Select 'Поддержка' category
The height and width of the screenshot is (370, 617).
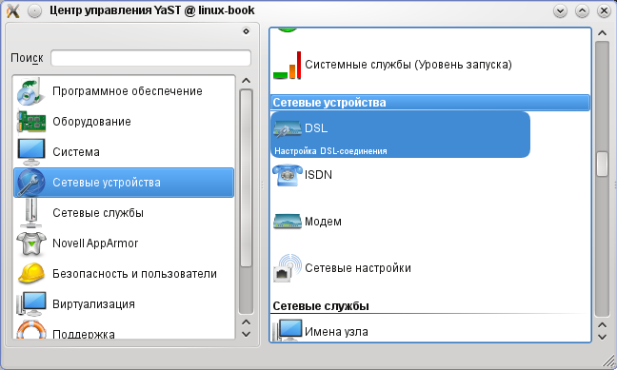click(124, 329)
